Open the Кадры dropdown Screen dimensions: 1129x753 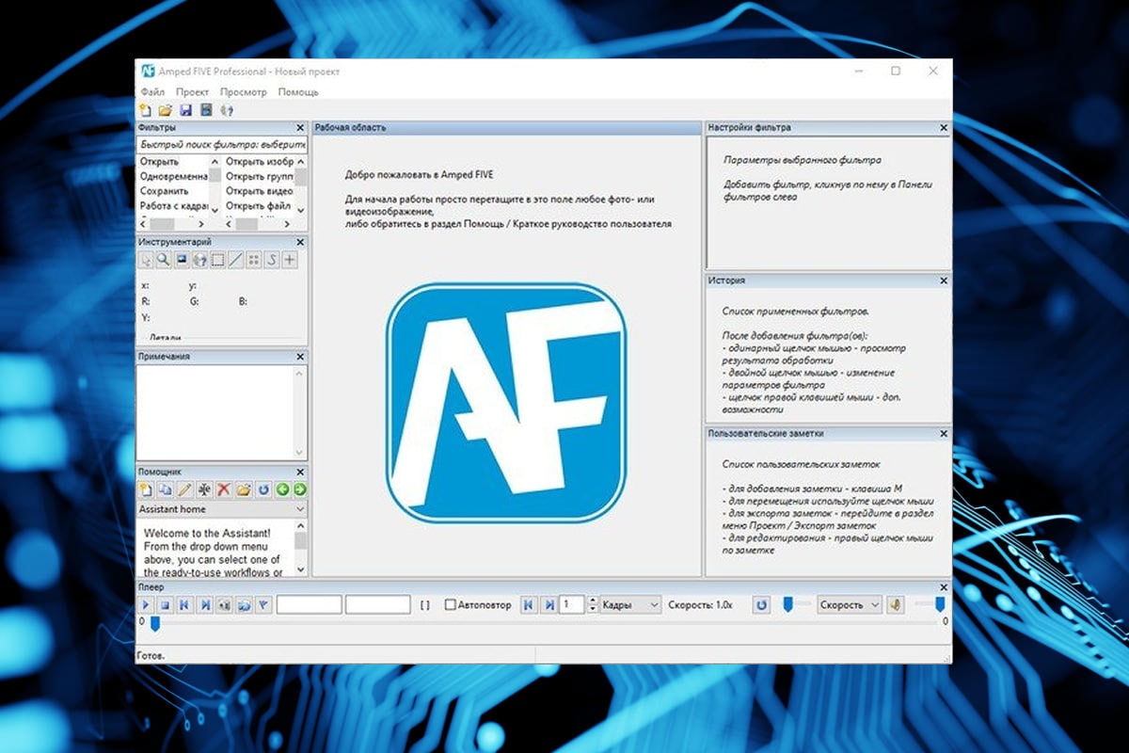pyautogui.click(x=630, y=605)
